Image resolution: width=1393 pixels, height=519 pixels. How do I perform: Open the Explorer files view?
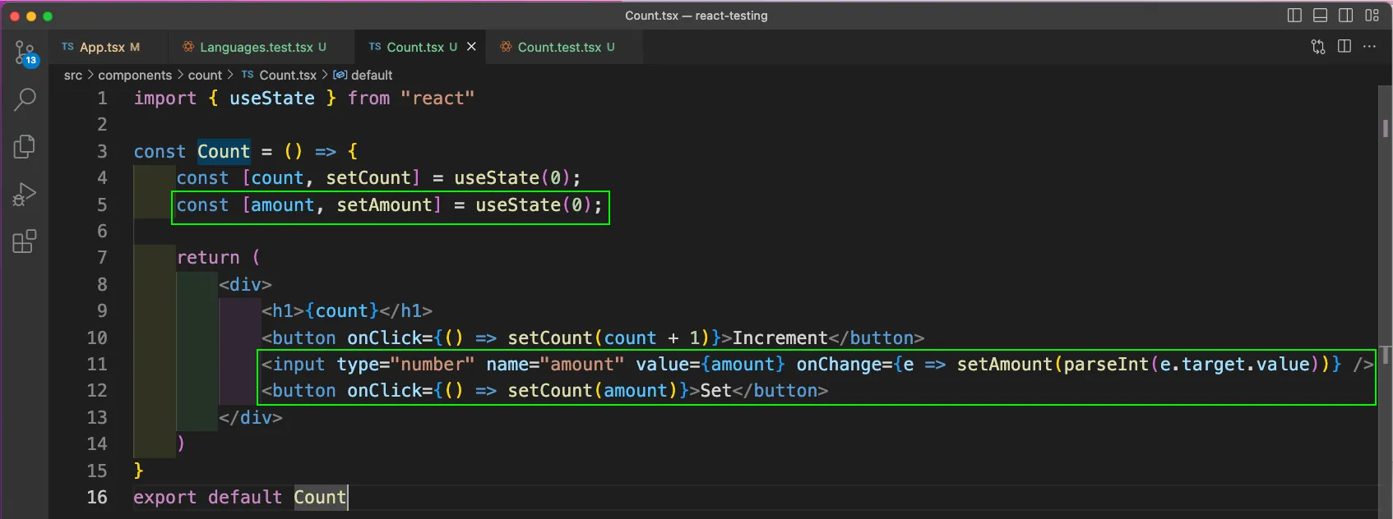click(25, 147)
